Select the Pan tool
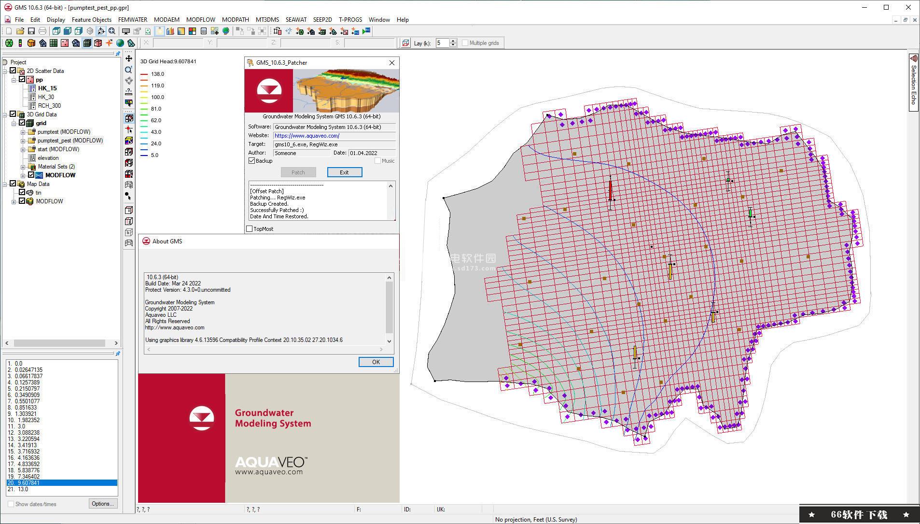 (x=129, y=58)
